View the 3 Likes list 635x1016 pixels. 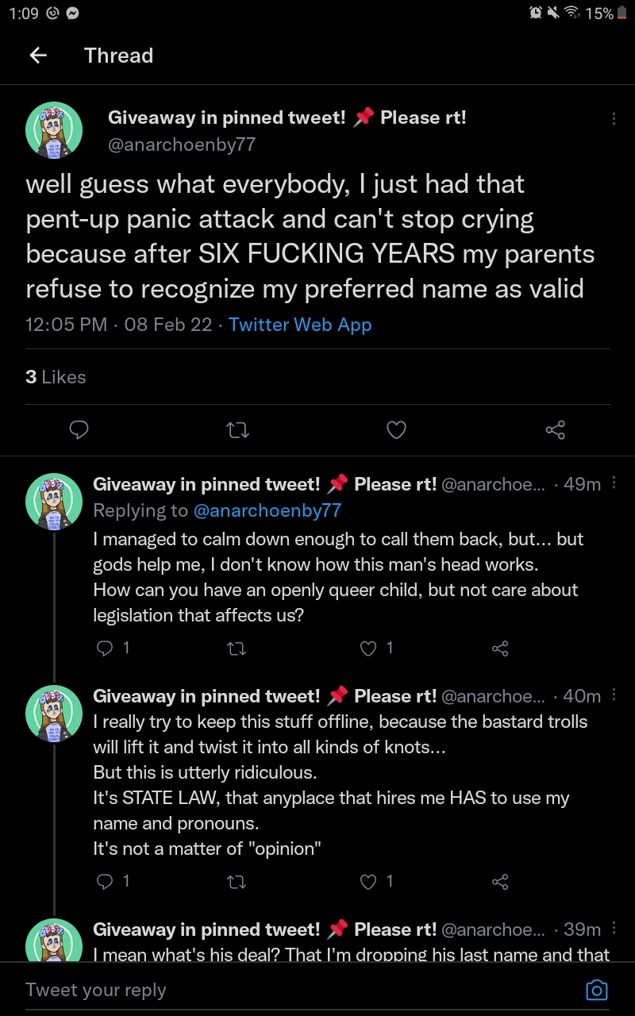pyautogui.click(x=56, y=377)
